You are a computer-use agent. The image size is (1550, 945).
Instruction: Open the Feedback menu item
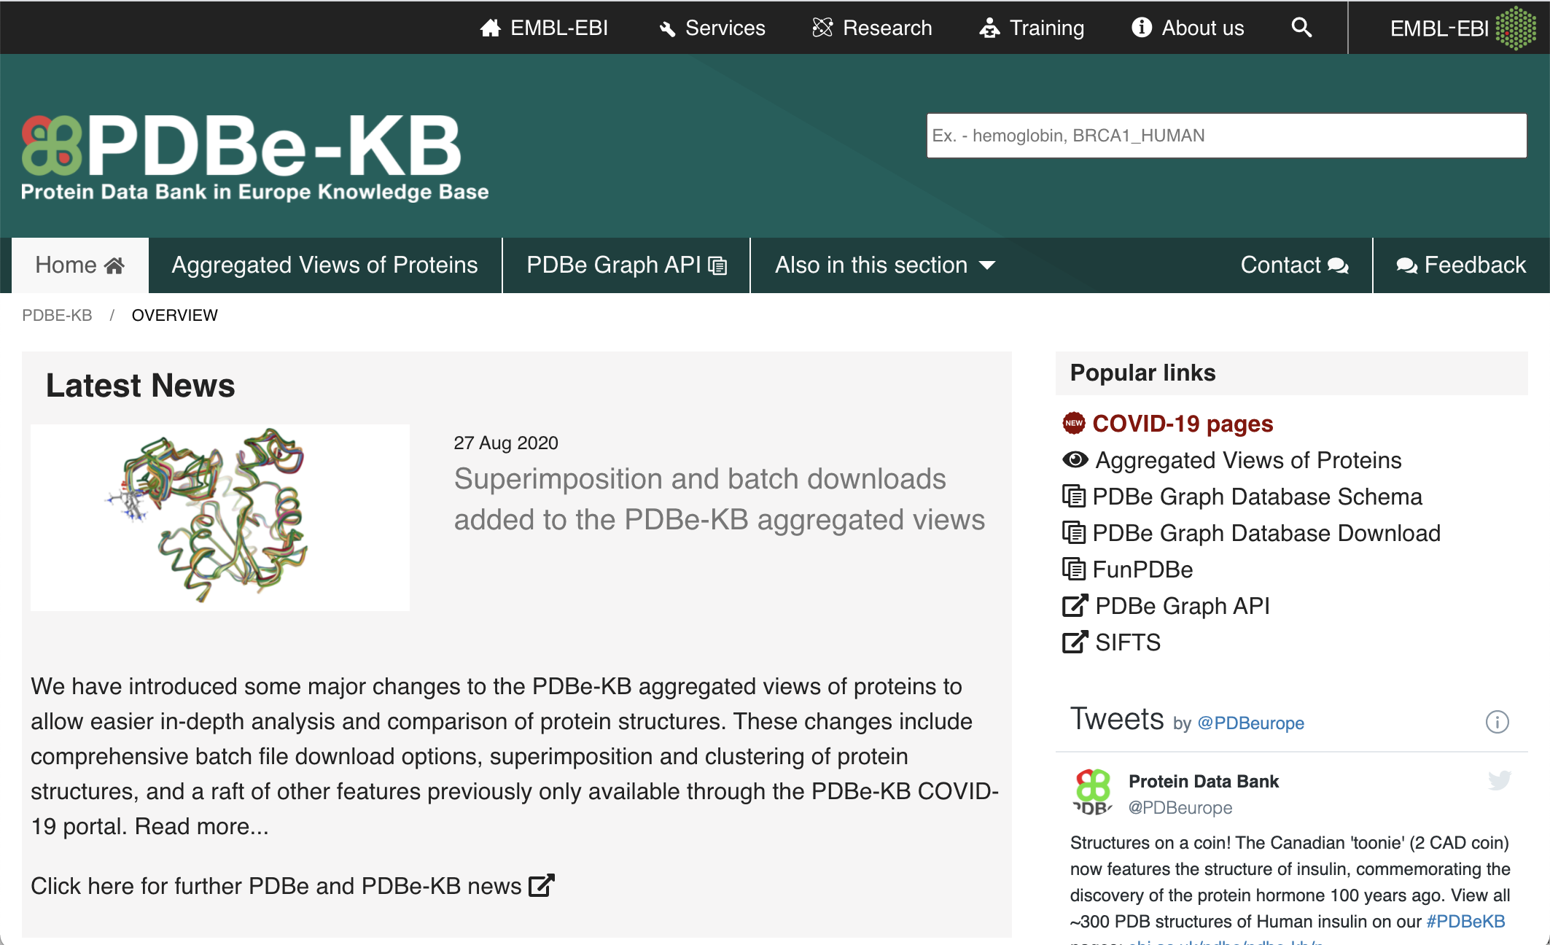coord(1461,265)
